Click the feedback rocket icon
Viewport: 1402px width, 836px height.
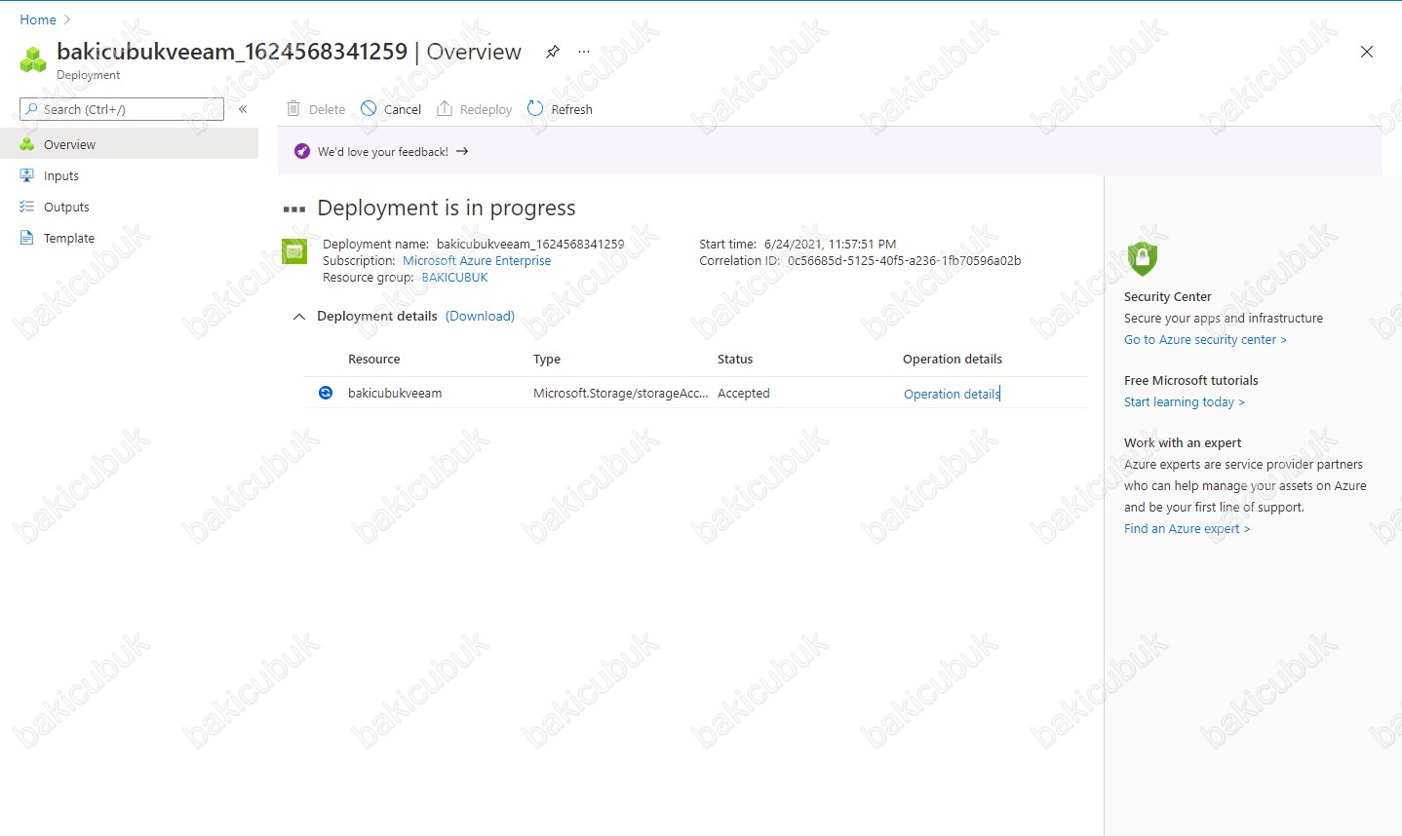302,151
